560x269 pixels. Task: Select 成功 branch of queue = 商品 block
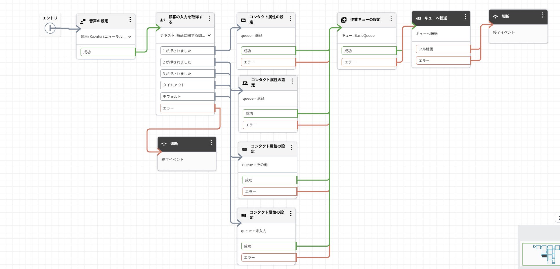pyautogui.click(x=268, y=51)
